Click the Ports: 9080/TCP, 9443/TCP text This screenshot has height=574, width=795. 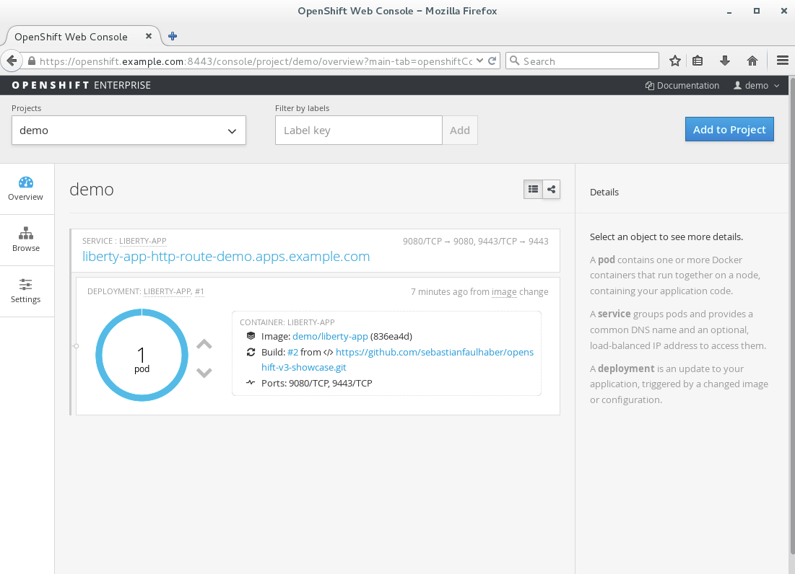[317, 383]
